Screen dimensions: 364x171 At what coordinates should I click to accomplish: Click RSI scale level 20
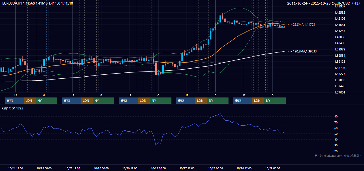click(x=336, y=151)
